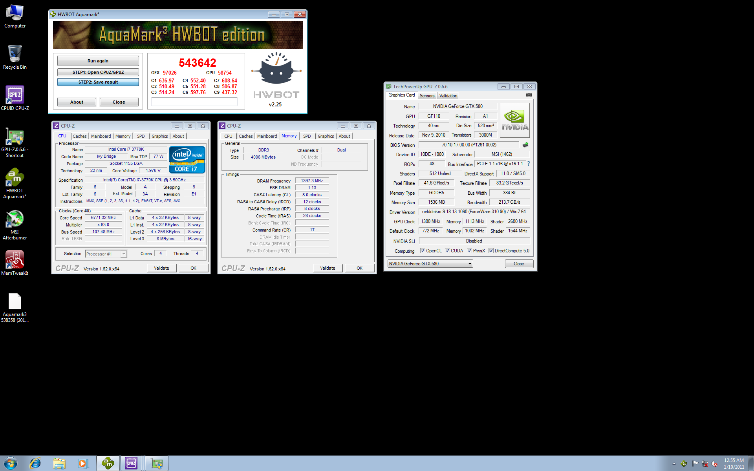Click the Intel Core i7 logo badge

pyautogui.click(x=187, y=159)
